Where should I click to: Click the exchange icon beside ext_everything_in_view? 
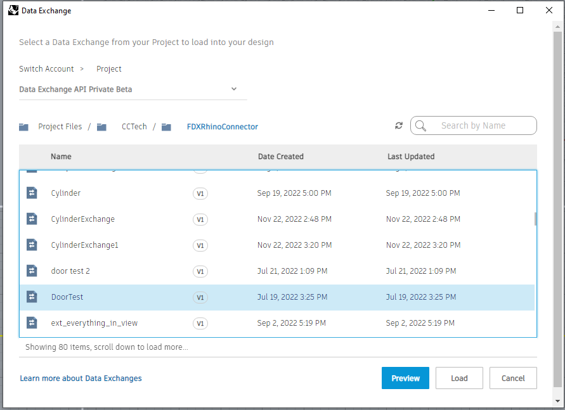pyautogui.click(x=32, y=323)
